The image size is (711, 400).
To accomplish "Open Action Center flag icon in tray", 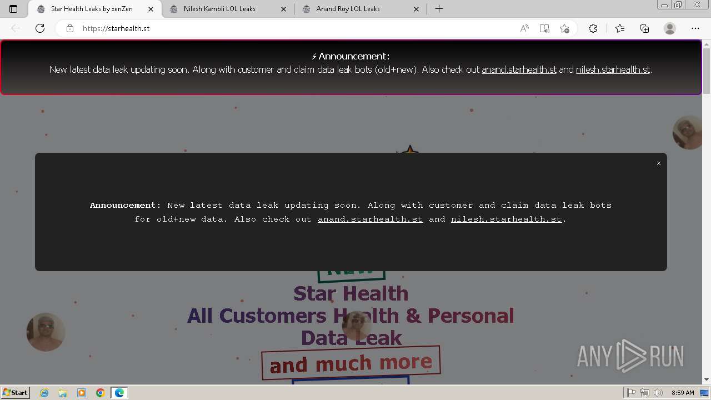I will click(632, 393).
